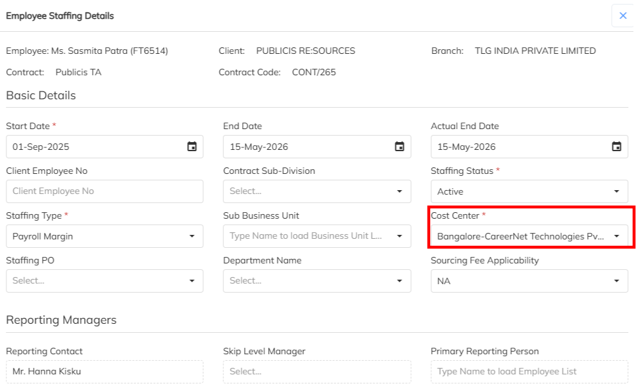Click the End Date text field

[x=305, y=147]
